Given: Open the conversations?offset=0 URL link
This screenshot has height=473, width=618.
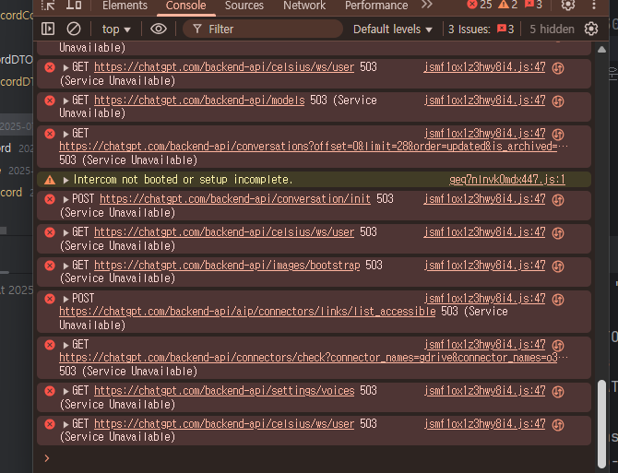Looking at the screenshot, I should [308, 147].
